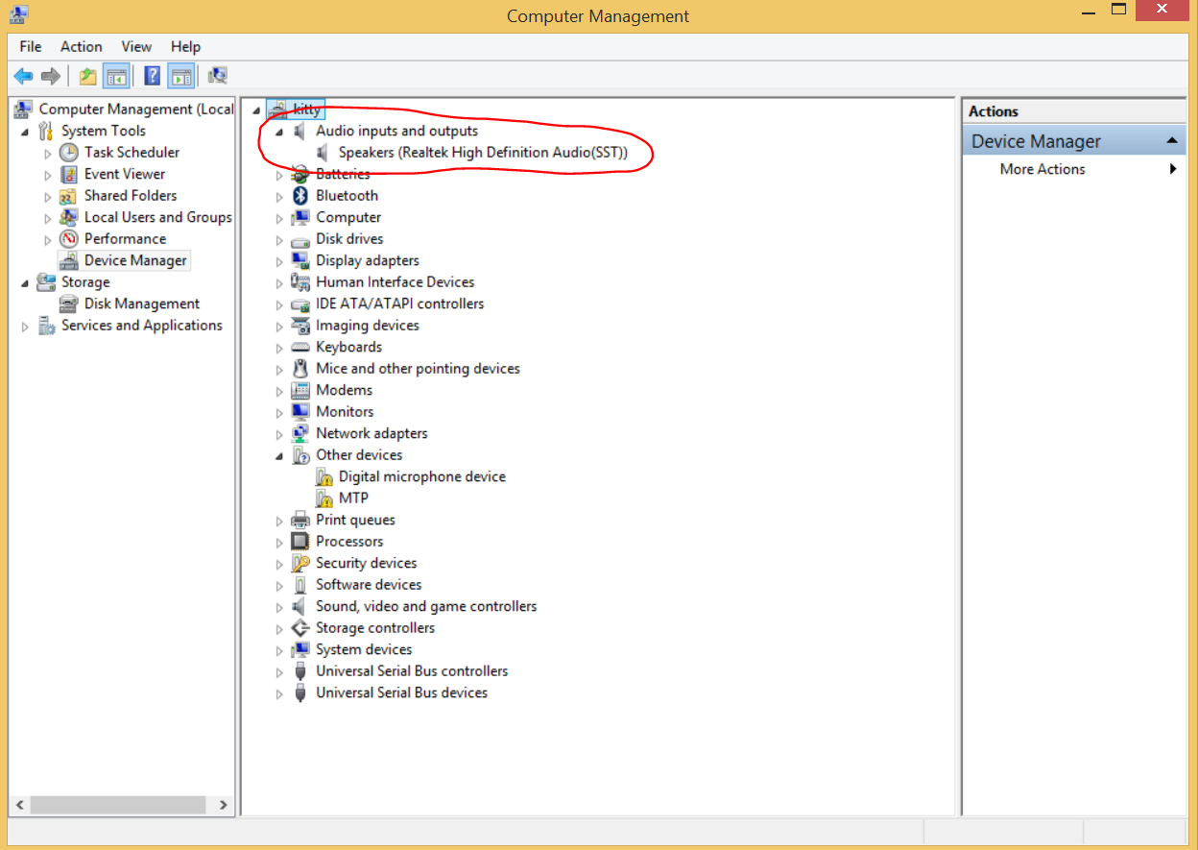The width and height of the screenshot is (1198, 850).
Task: Click the More Actions link
Action: (x=1042, y=169)
